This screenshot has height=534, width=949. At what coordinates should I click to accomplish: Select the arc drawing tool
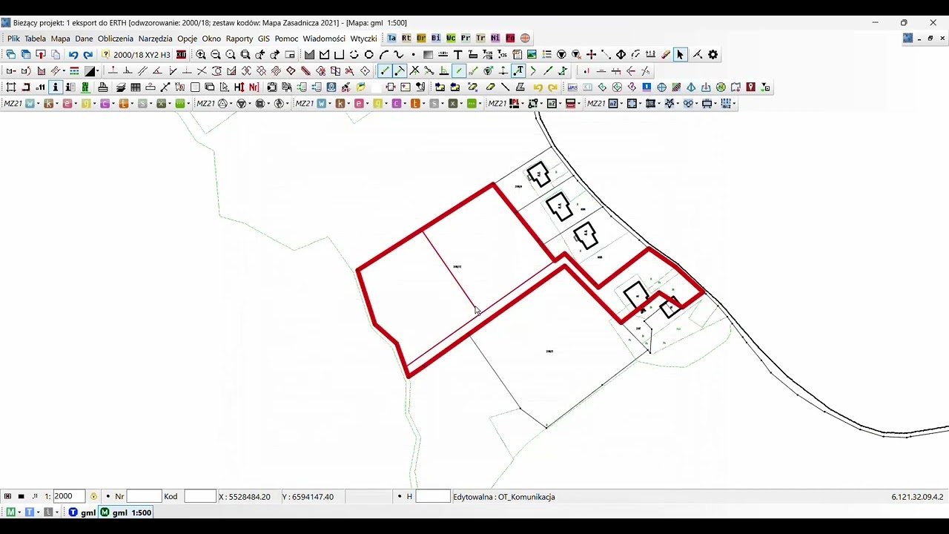[x=383, y=55]
